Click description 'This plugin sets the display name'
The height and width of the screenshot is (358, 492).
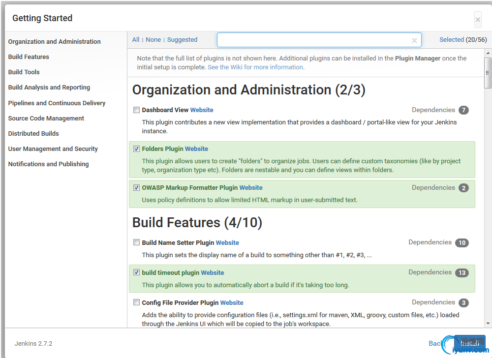tap(257, 255)
